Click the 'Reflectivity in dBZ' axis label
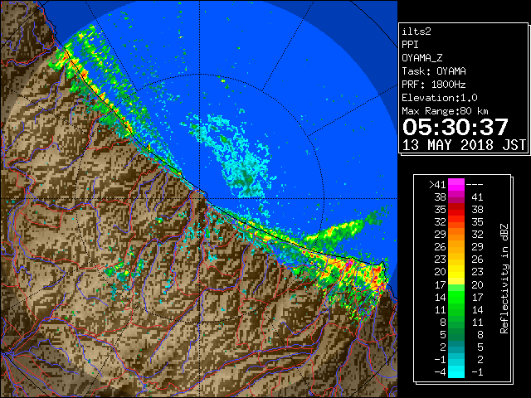 click(504, 279)
